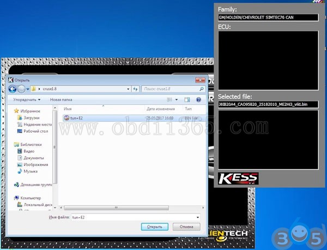
Task: Click the K icon in dialog title bar
Action: 11,80
